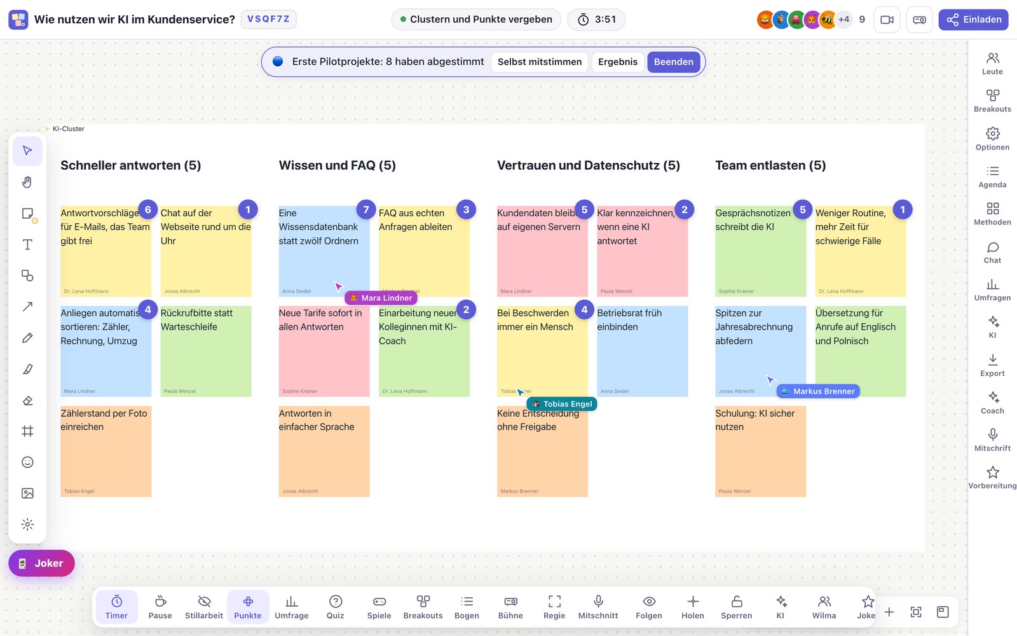
Task: Open the Leute panel in right sidebar
Action: (x=992, y=64)
